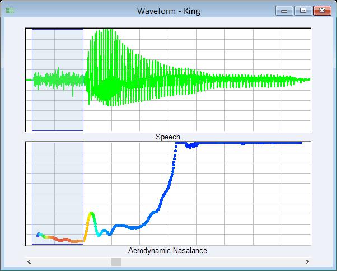This screenshot has width=337, height=271.
Task: Click the horizontal scrollbar thumb
Action: click(116, 261)
